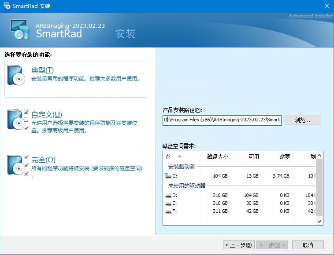Click the disk list scroll down arrow
The height and width of the screenshot is (255, 334).
(319, 222)
